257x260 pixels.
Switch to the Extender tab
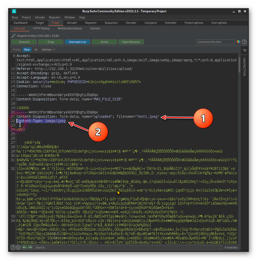[171, 23]
